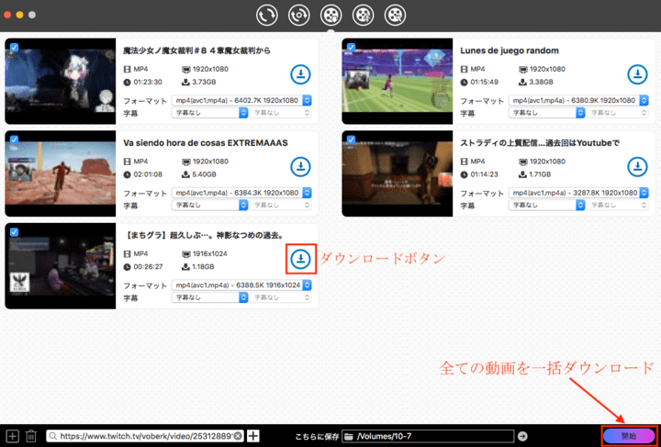This screenshot has width=661, height=447.
Task: Click the trash icon in bottom bar
Action: (x=30, y=436)
